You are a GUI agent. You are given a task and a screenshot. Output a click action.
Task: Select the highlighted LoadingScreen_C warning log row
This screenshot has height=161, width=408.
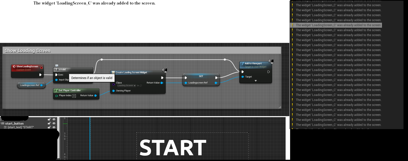pos(336,25)
